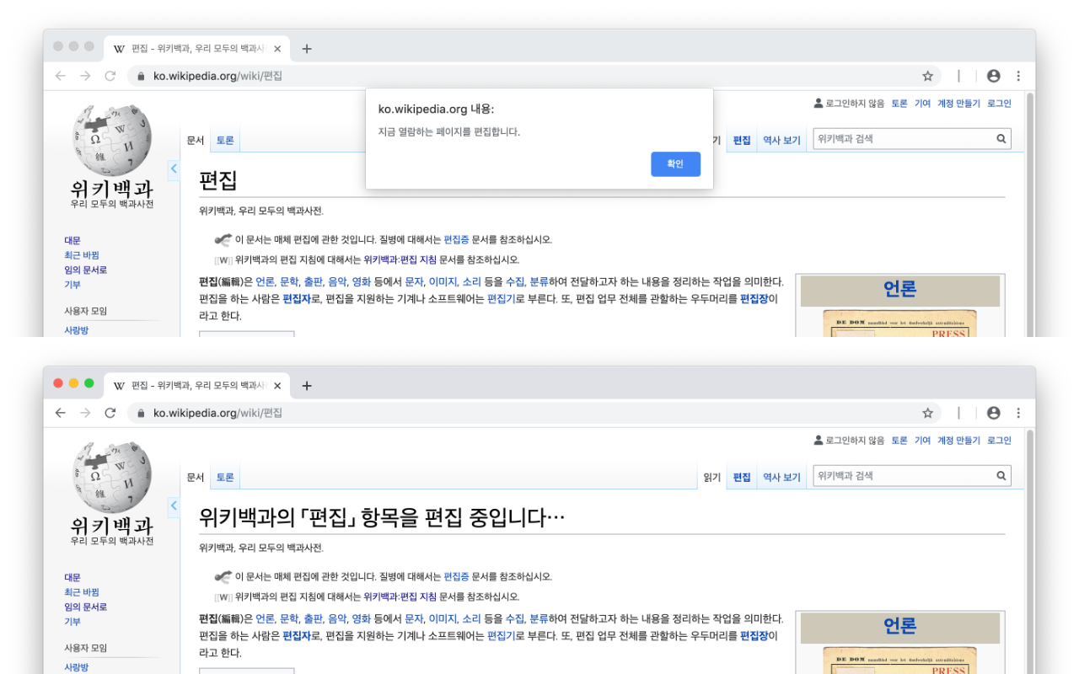
Task: Close the 편집 tab in the top window
Action: 277,49
